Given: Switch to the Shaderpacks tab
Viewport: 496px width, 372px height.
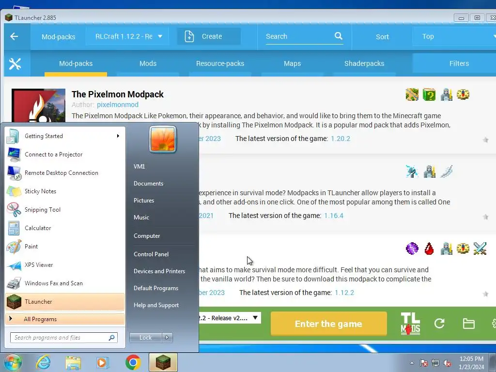Looking at the screenshot, I should (364, 63).
